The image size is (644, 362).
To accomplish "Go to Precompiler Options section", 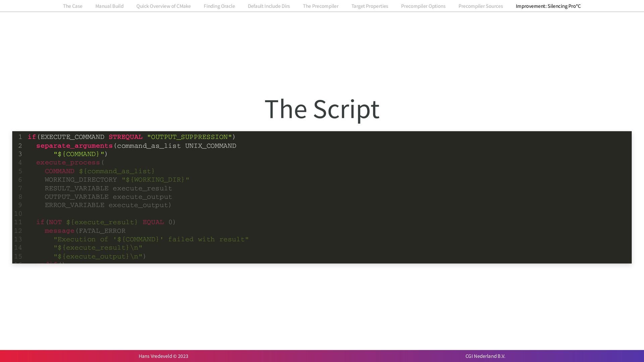I will (x=423, y=6).
